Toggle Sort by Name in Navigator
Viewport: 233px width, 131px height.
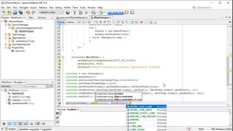pyautogui.click(x=38, y=124)
